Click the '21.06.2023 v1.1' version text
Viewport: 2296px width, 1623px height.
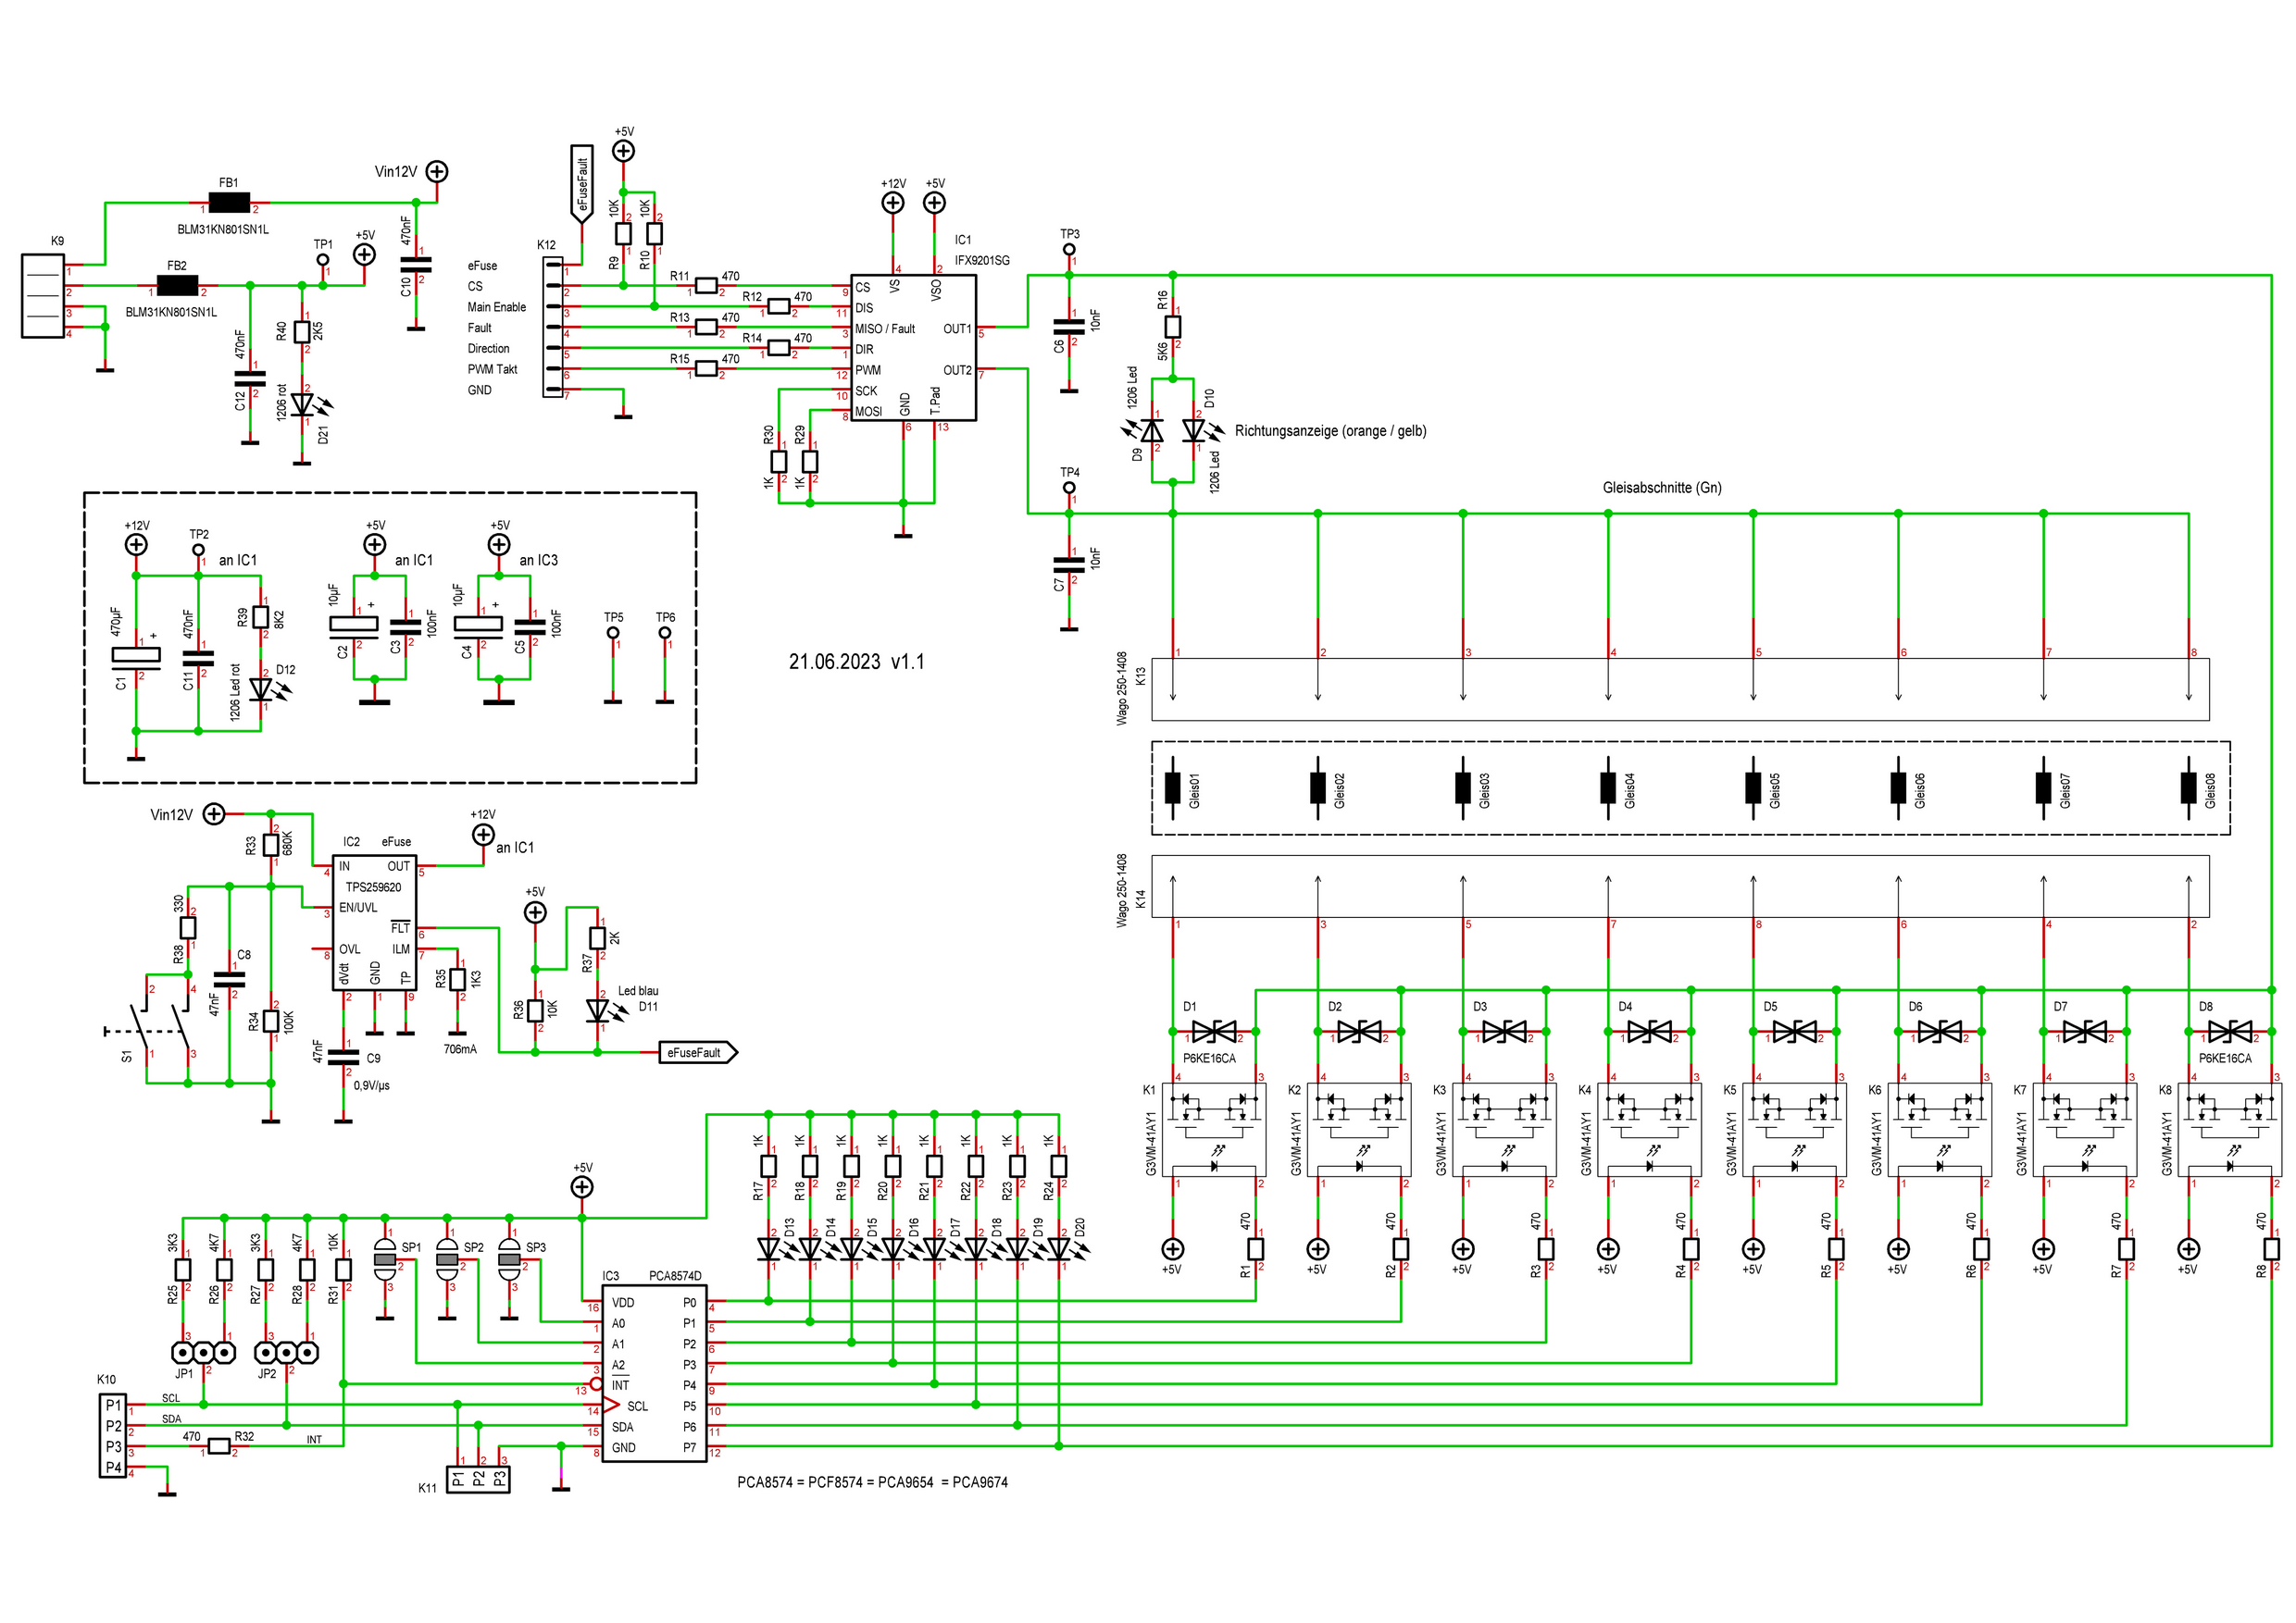856,662
